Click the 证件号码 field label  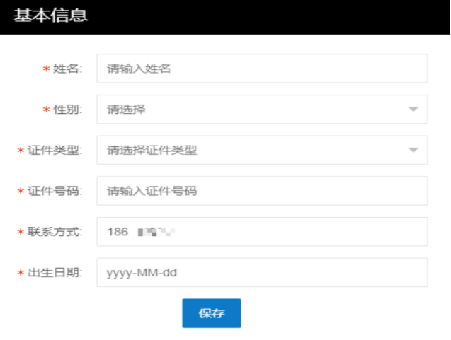55,191
